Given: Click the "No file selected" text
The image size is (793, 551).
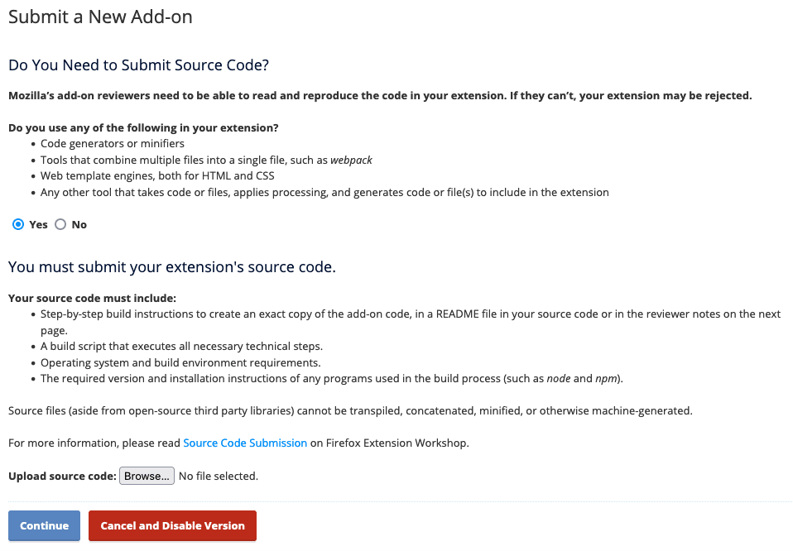Looking at the screenshot, I should tap(217, 476).
